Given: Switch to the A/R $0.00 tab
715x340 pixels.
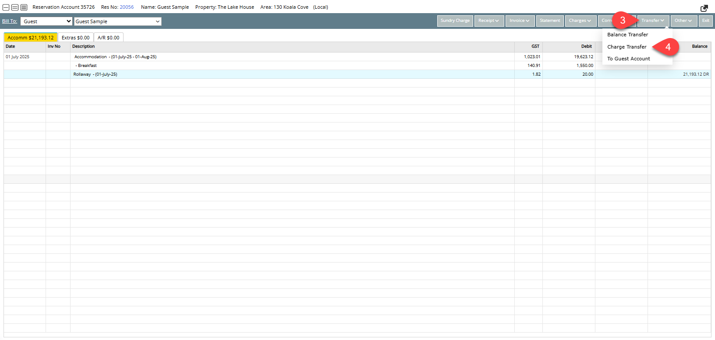Looking at the screenshot, I should pyautogui.click(x=109, y=38).
